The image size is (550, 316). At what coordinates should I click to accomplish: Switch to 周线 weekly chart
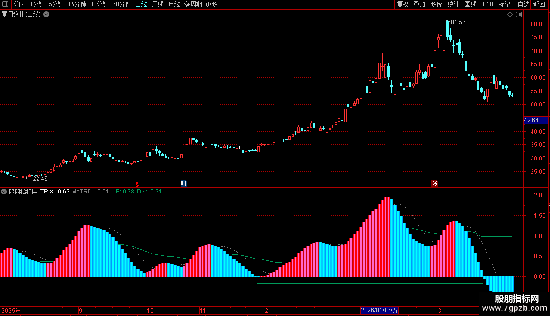point(158,4)
